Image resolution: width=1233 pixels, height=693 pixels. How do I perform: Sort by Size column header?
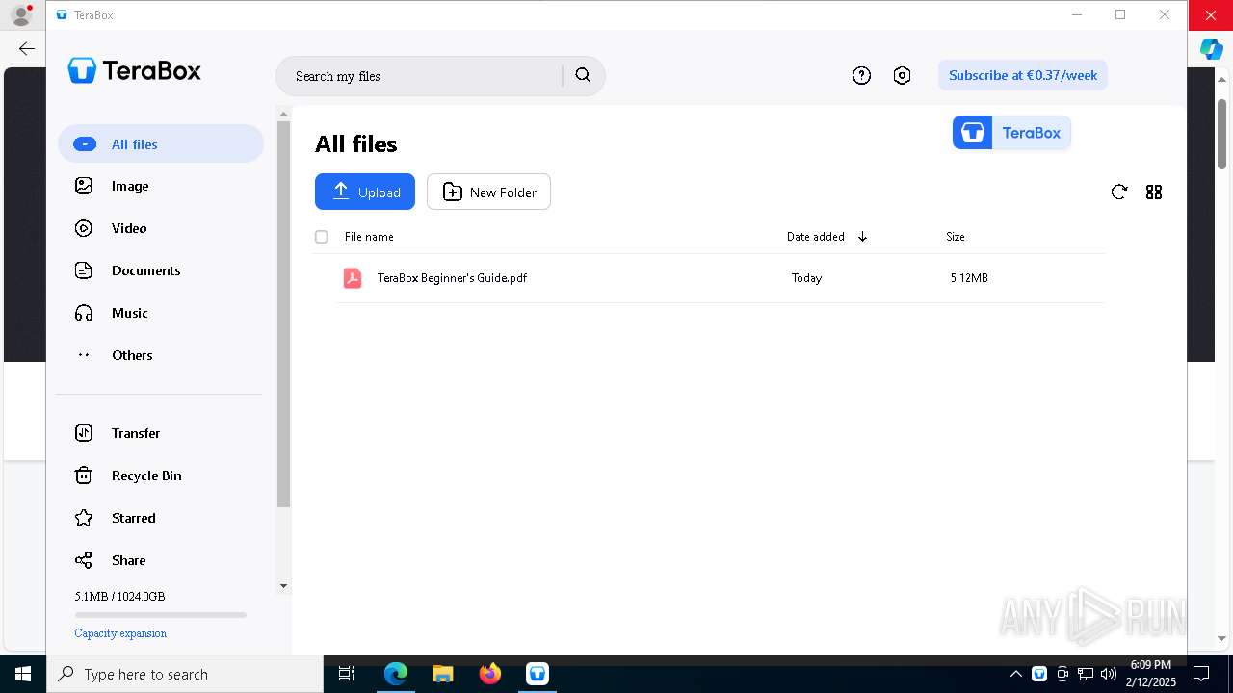coord(955,237)
